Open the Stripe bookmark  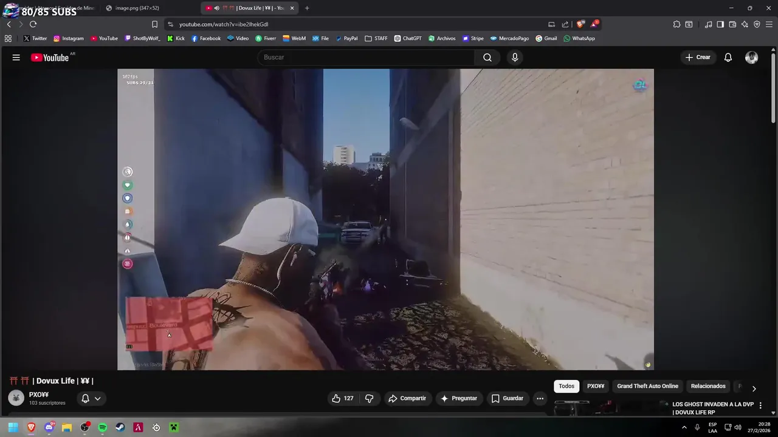473,38
